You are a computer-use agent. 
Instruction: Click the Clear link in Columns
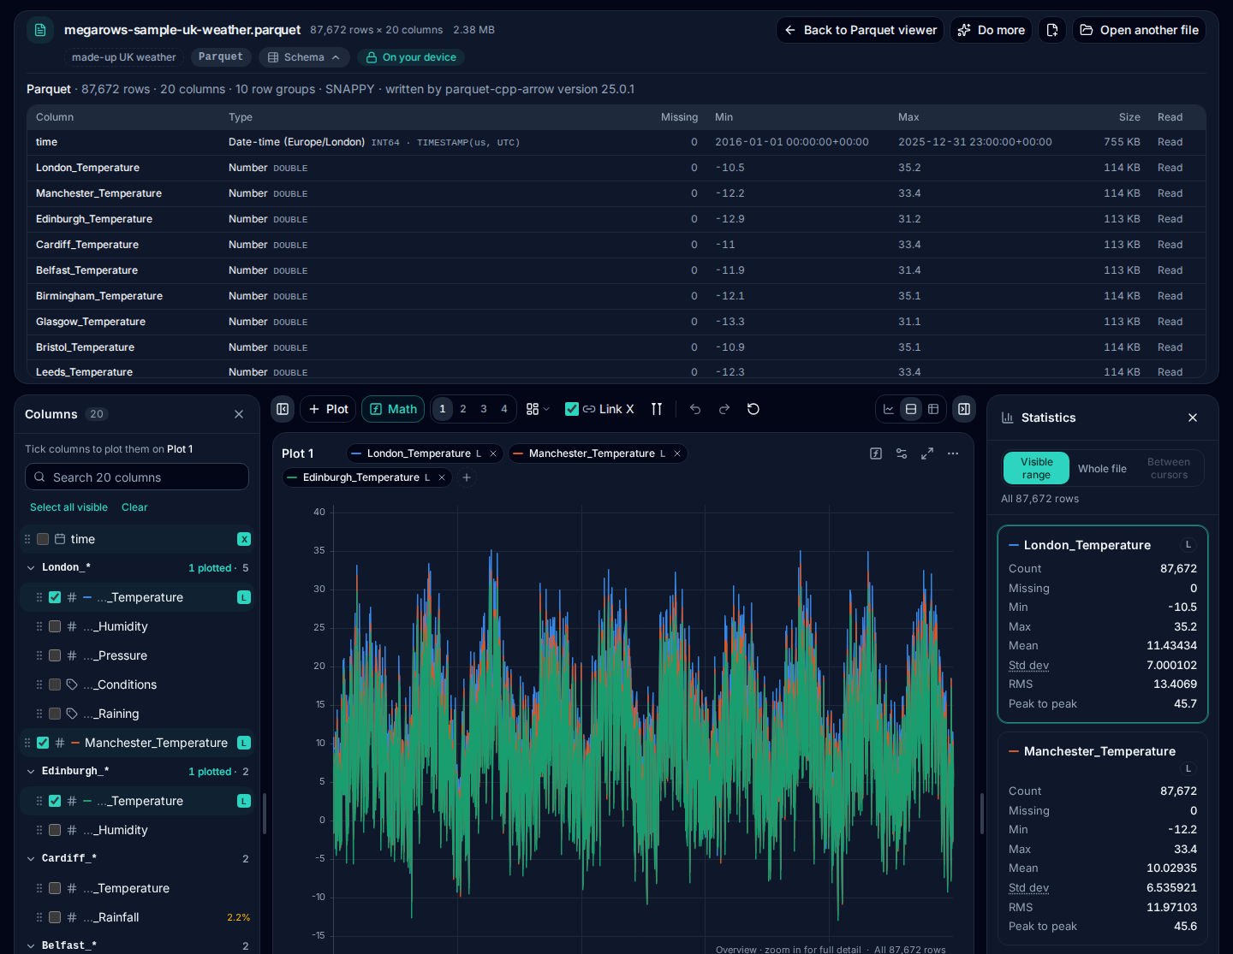point(134,507)
